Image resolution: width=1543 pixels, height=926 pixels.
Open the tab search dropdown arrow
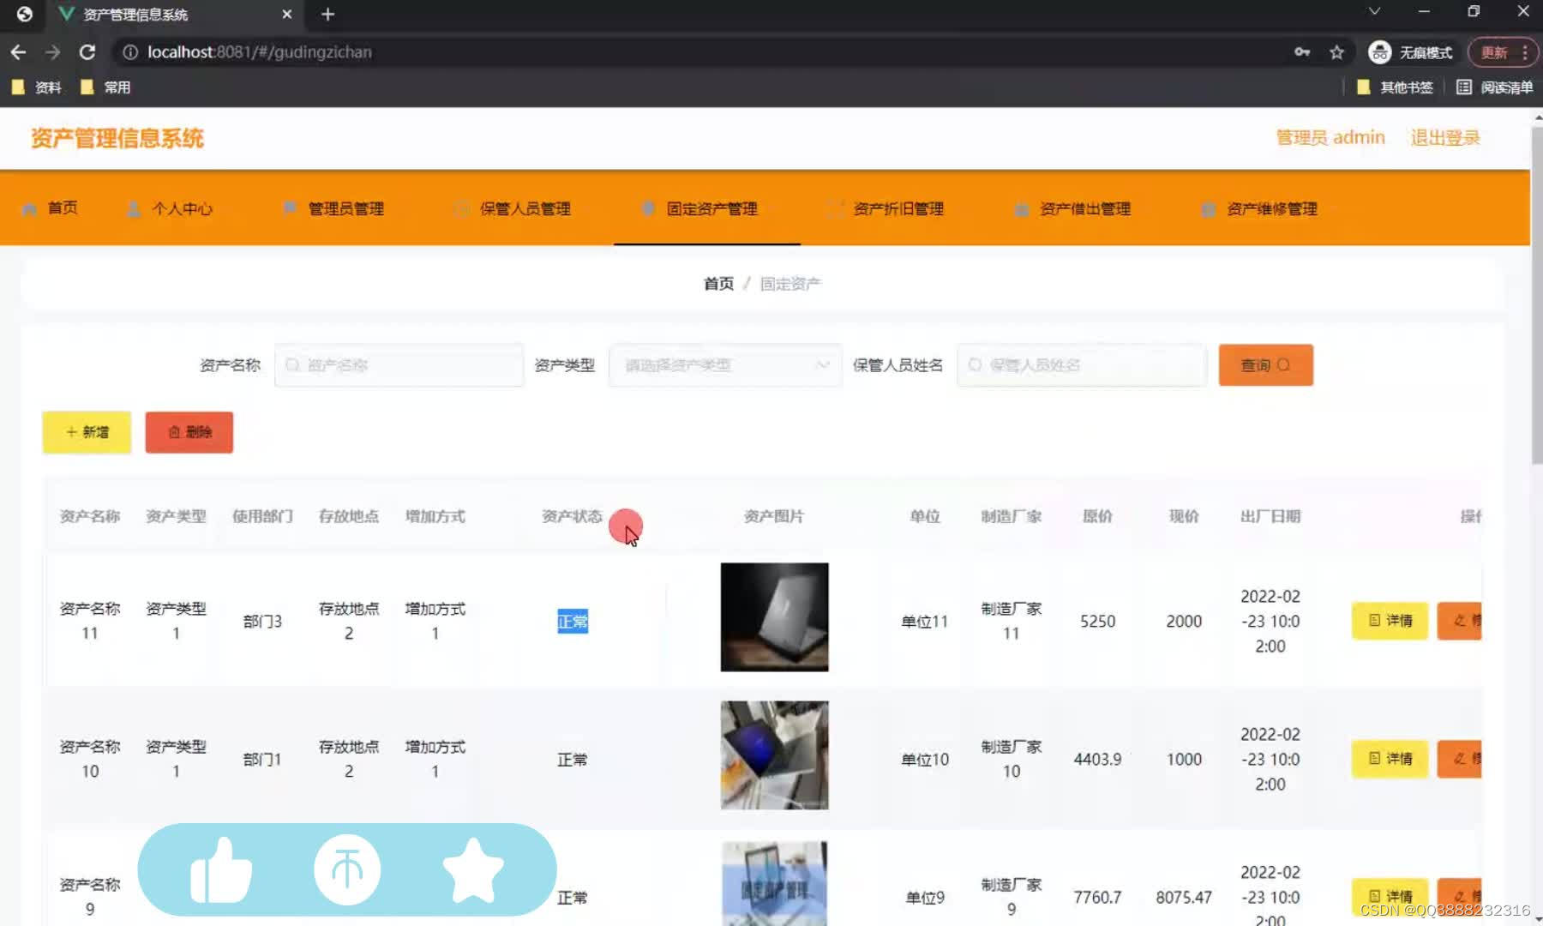pos(1374,12)
